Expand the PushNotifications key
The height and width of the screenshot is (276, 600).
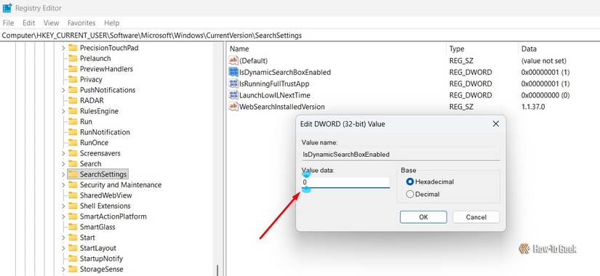click(x=63, y=90)
